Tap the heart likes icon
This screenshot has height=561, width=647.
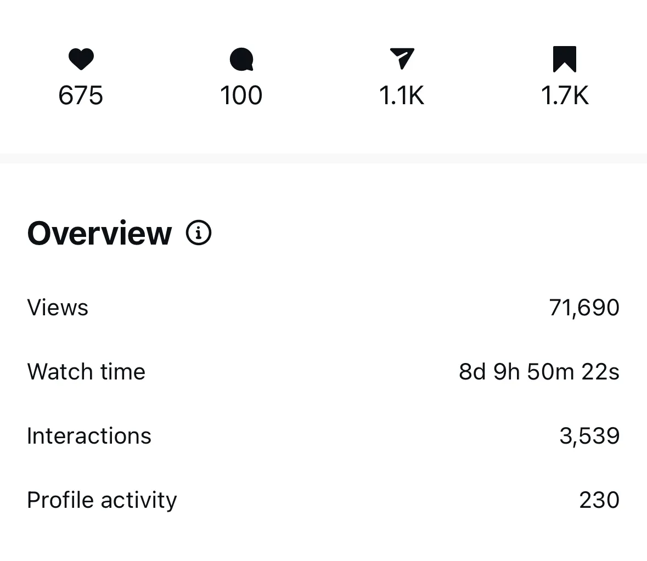click(81, 59)
